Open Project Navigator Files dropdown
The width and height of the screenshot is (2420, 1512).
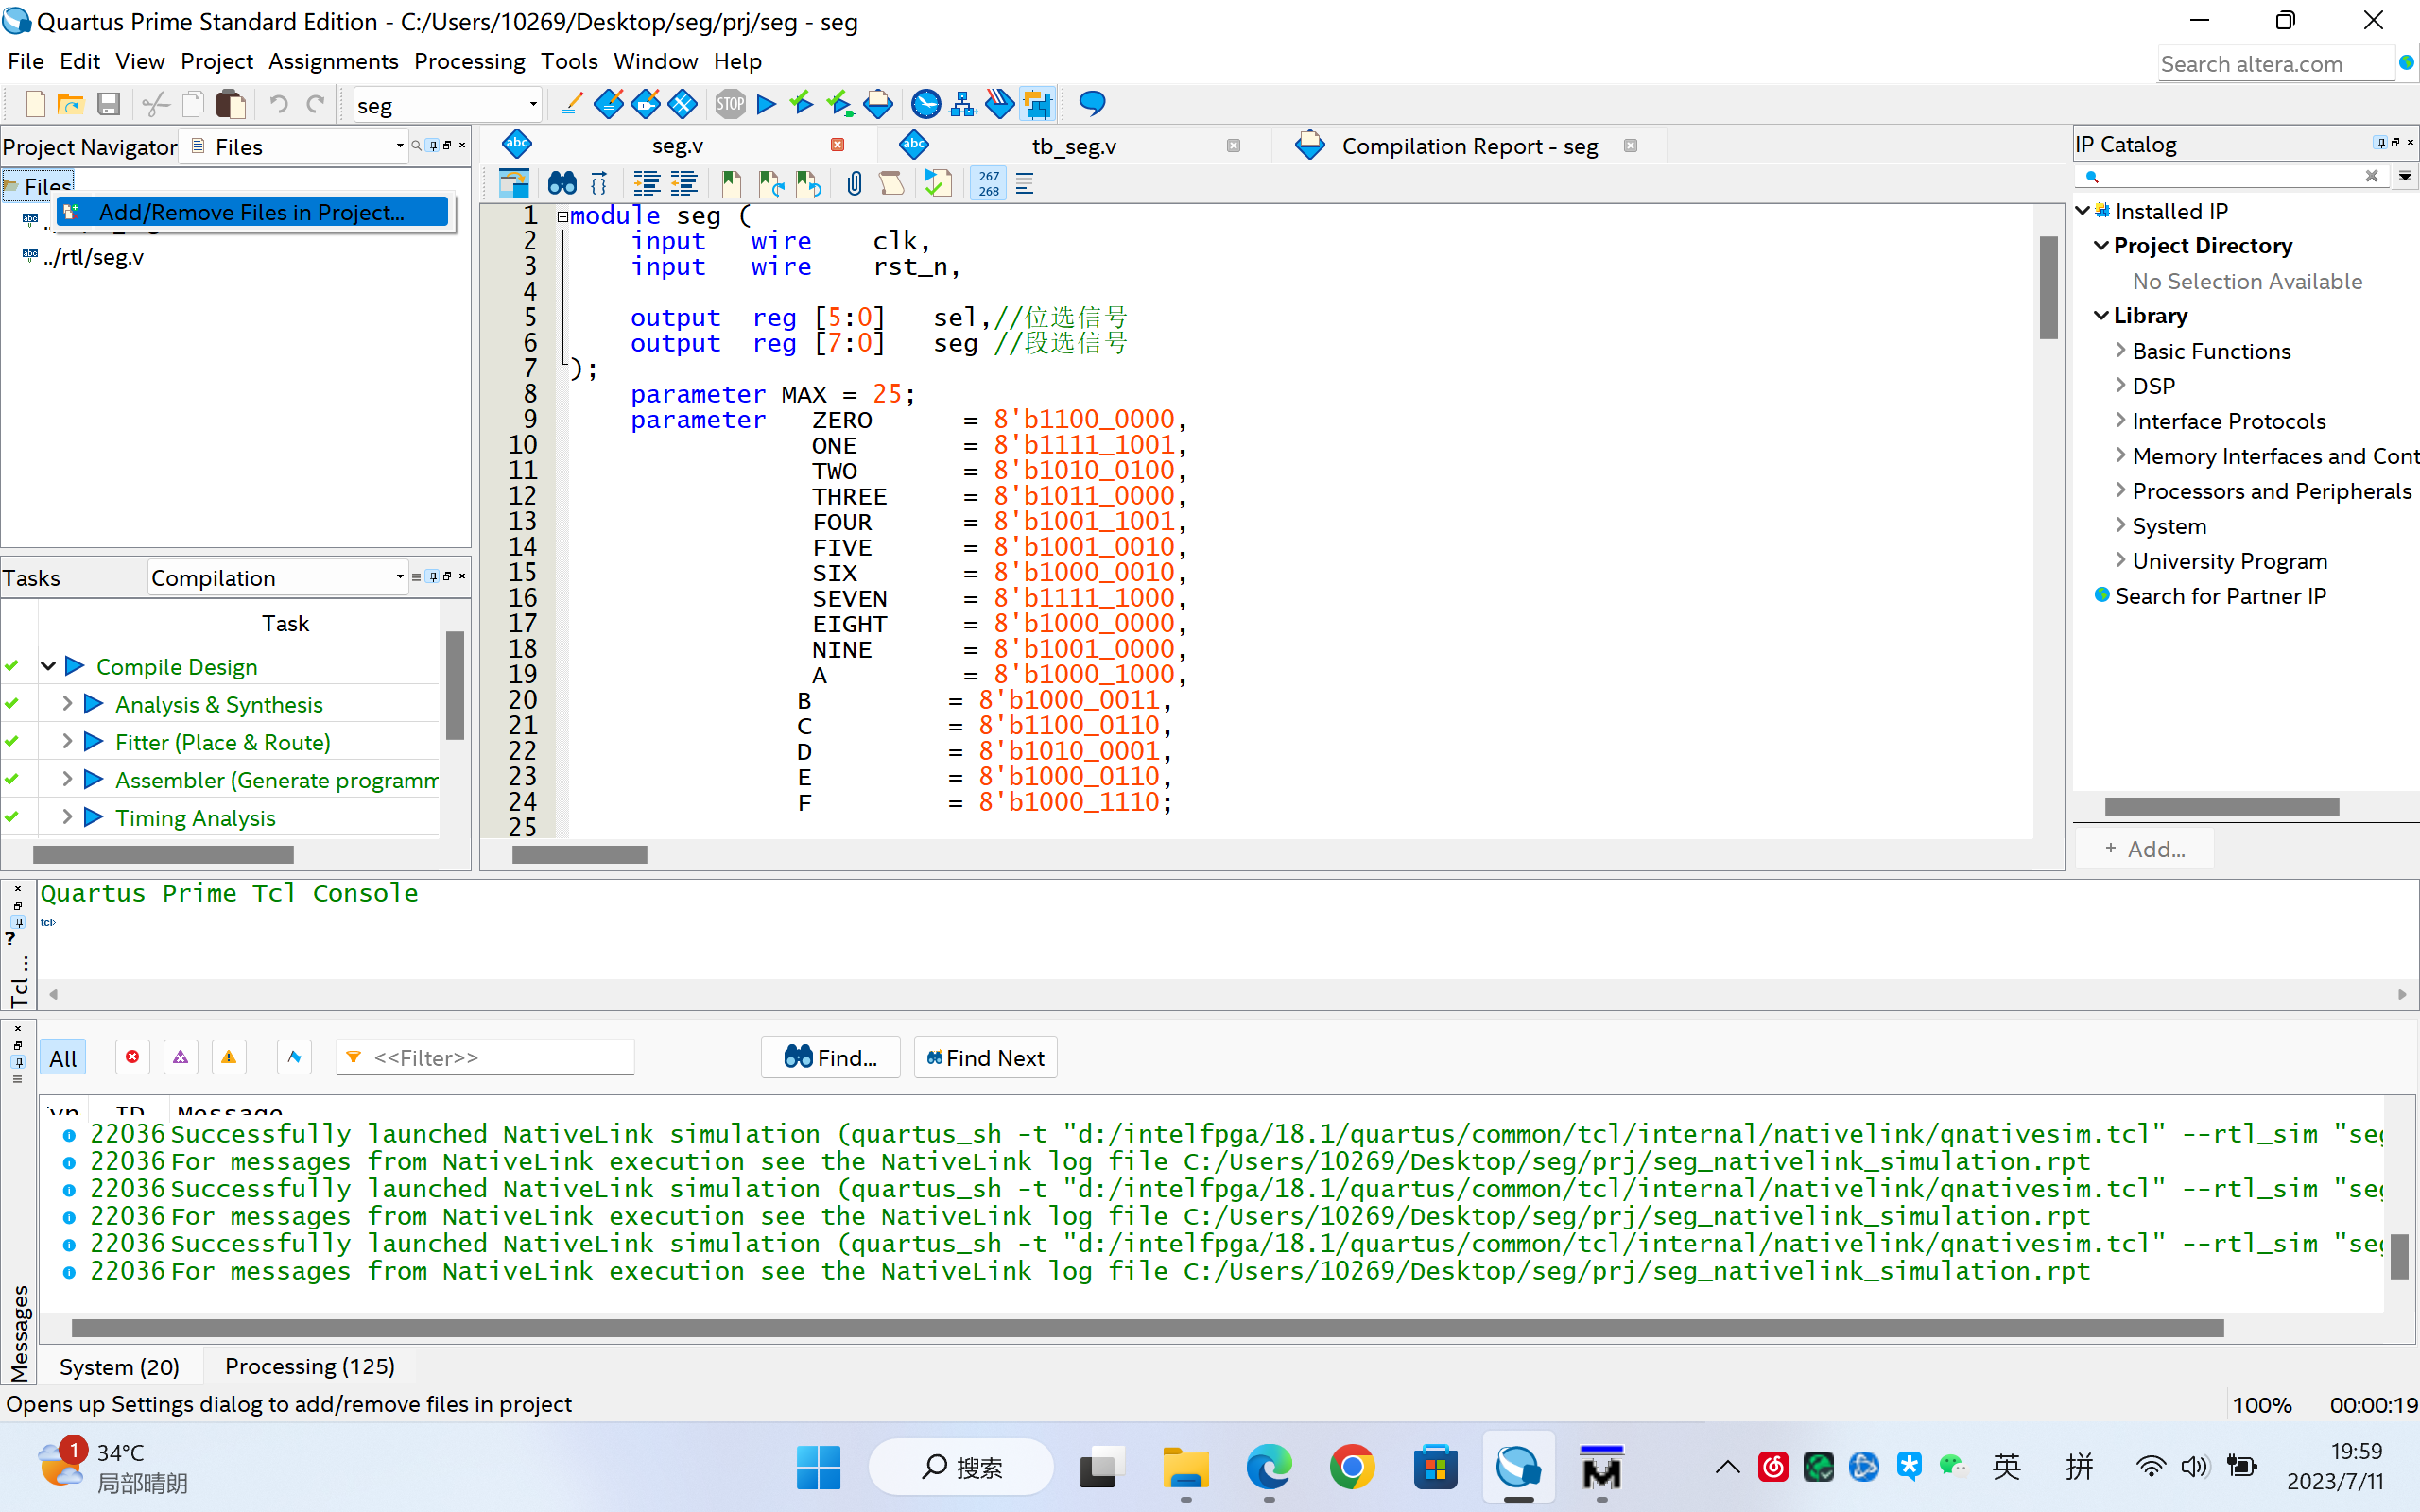[295, 147]
